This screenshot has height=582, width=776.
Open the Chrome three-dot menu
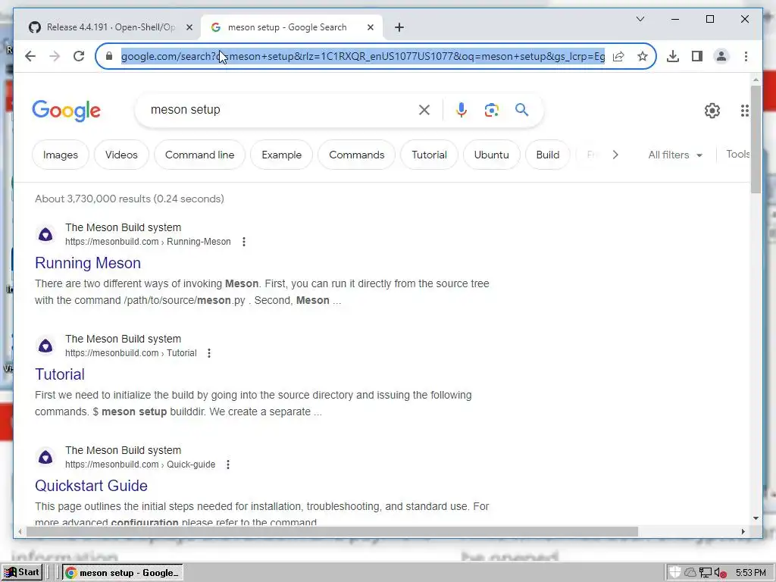pos(746,56)
